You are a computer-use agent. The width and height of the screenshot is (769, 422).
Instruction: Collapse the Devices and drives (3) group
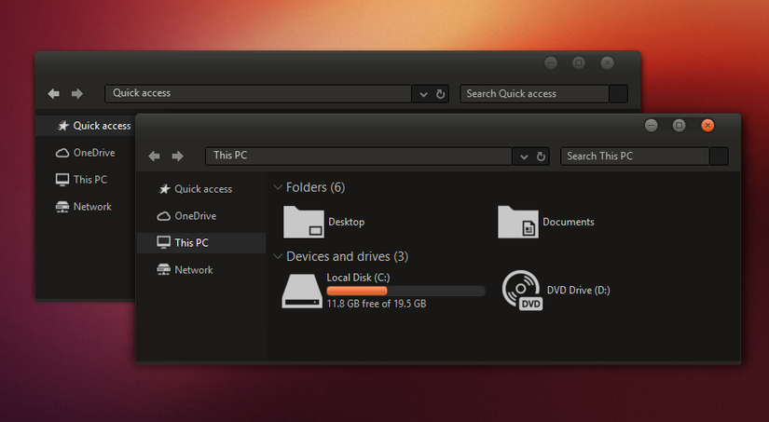(x=278, y=256)
